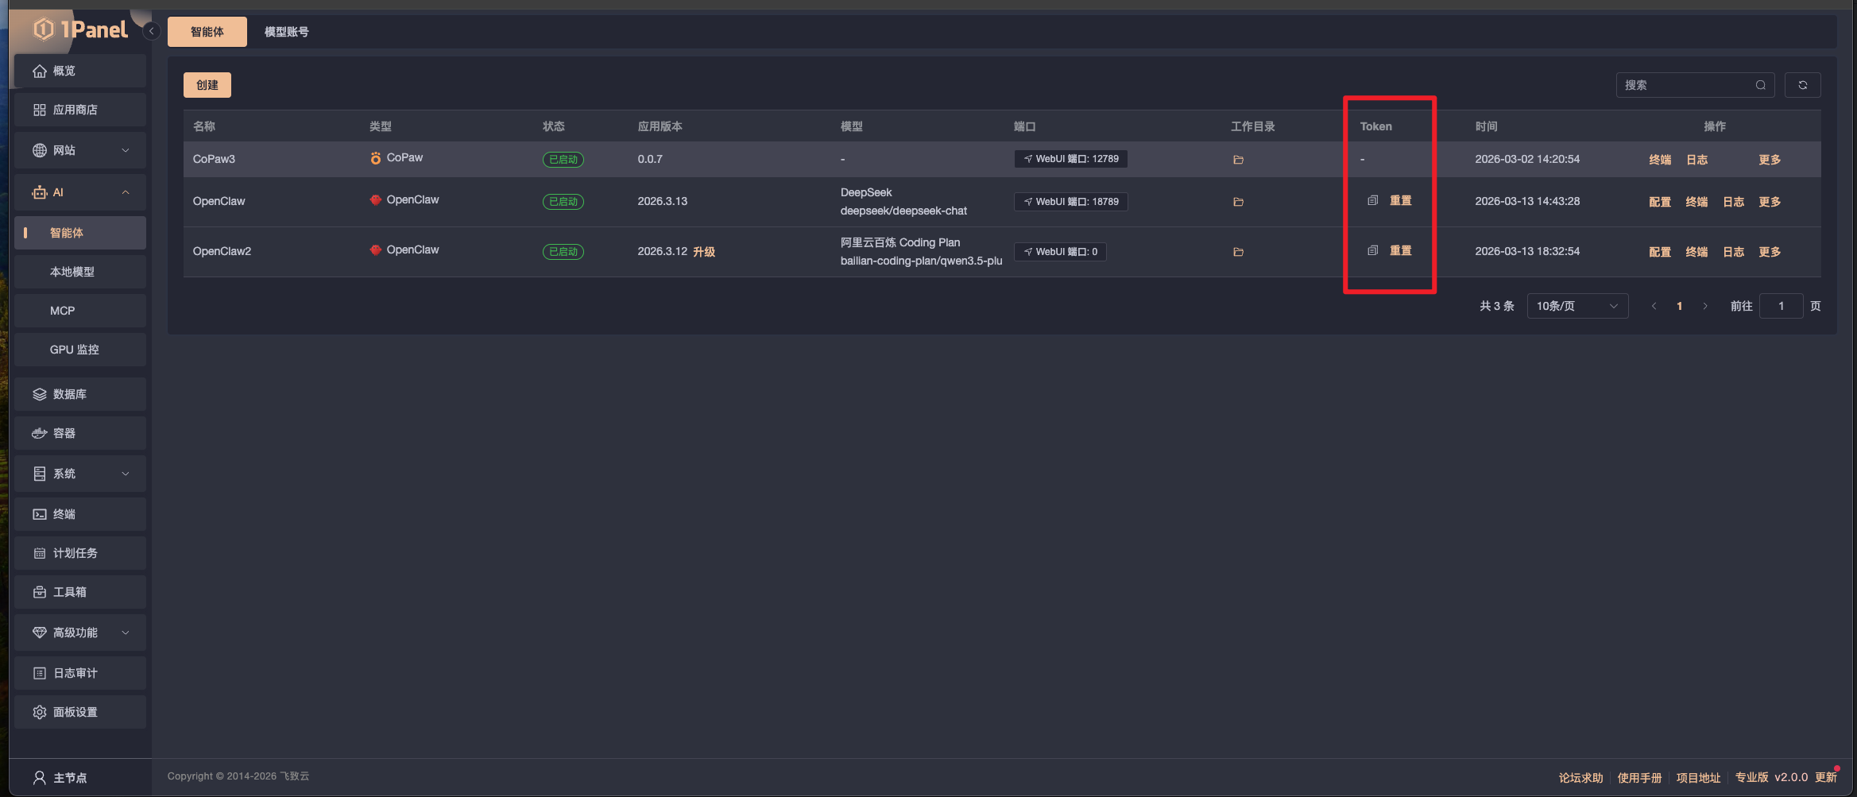
Task: Click the 创建 button
Action: [x=207, y=85]
